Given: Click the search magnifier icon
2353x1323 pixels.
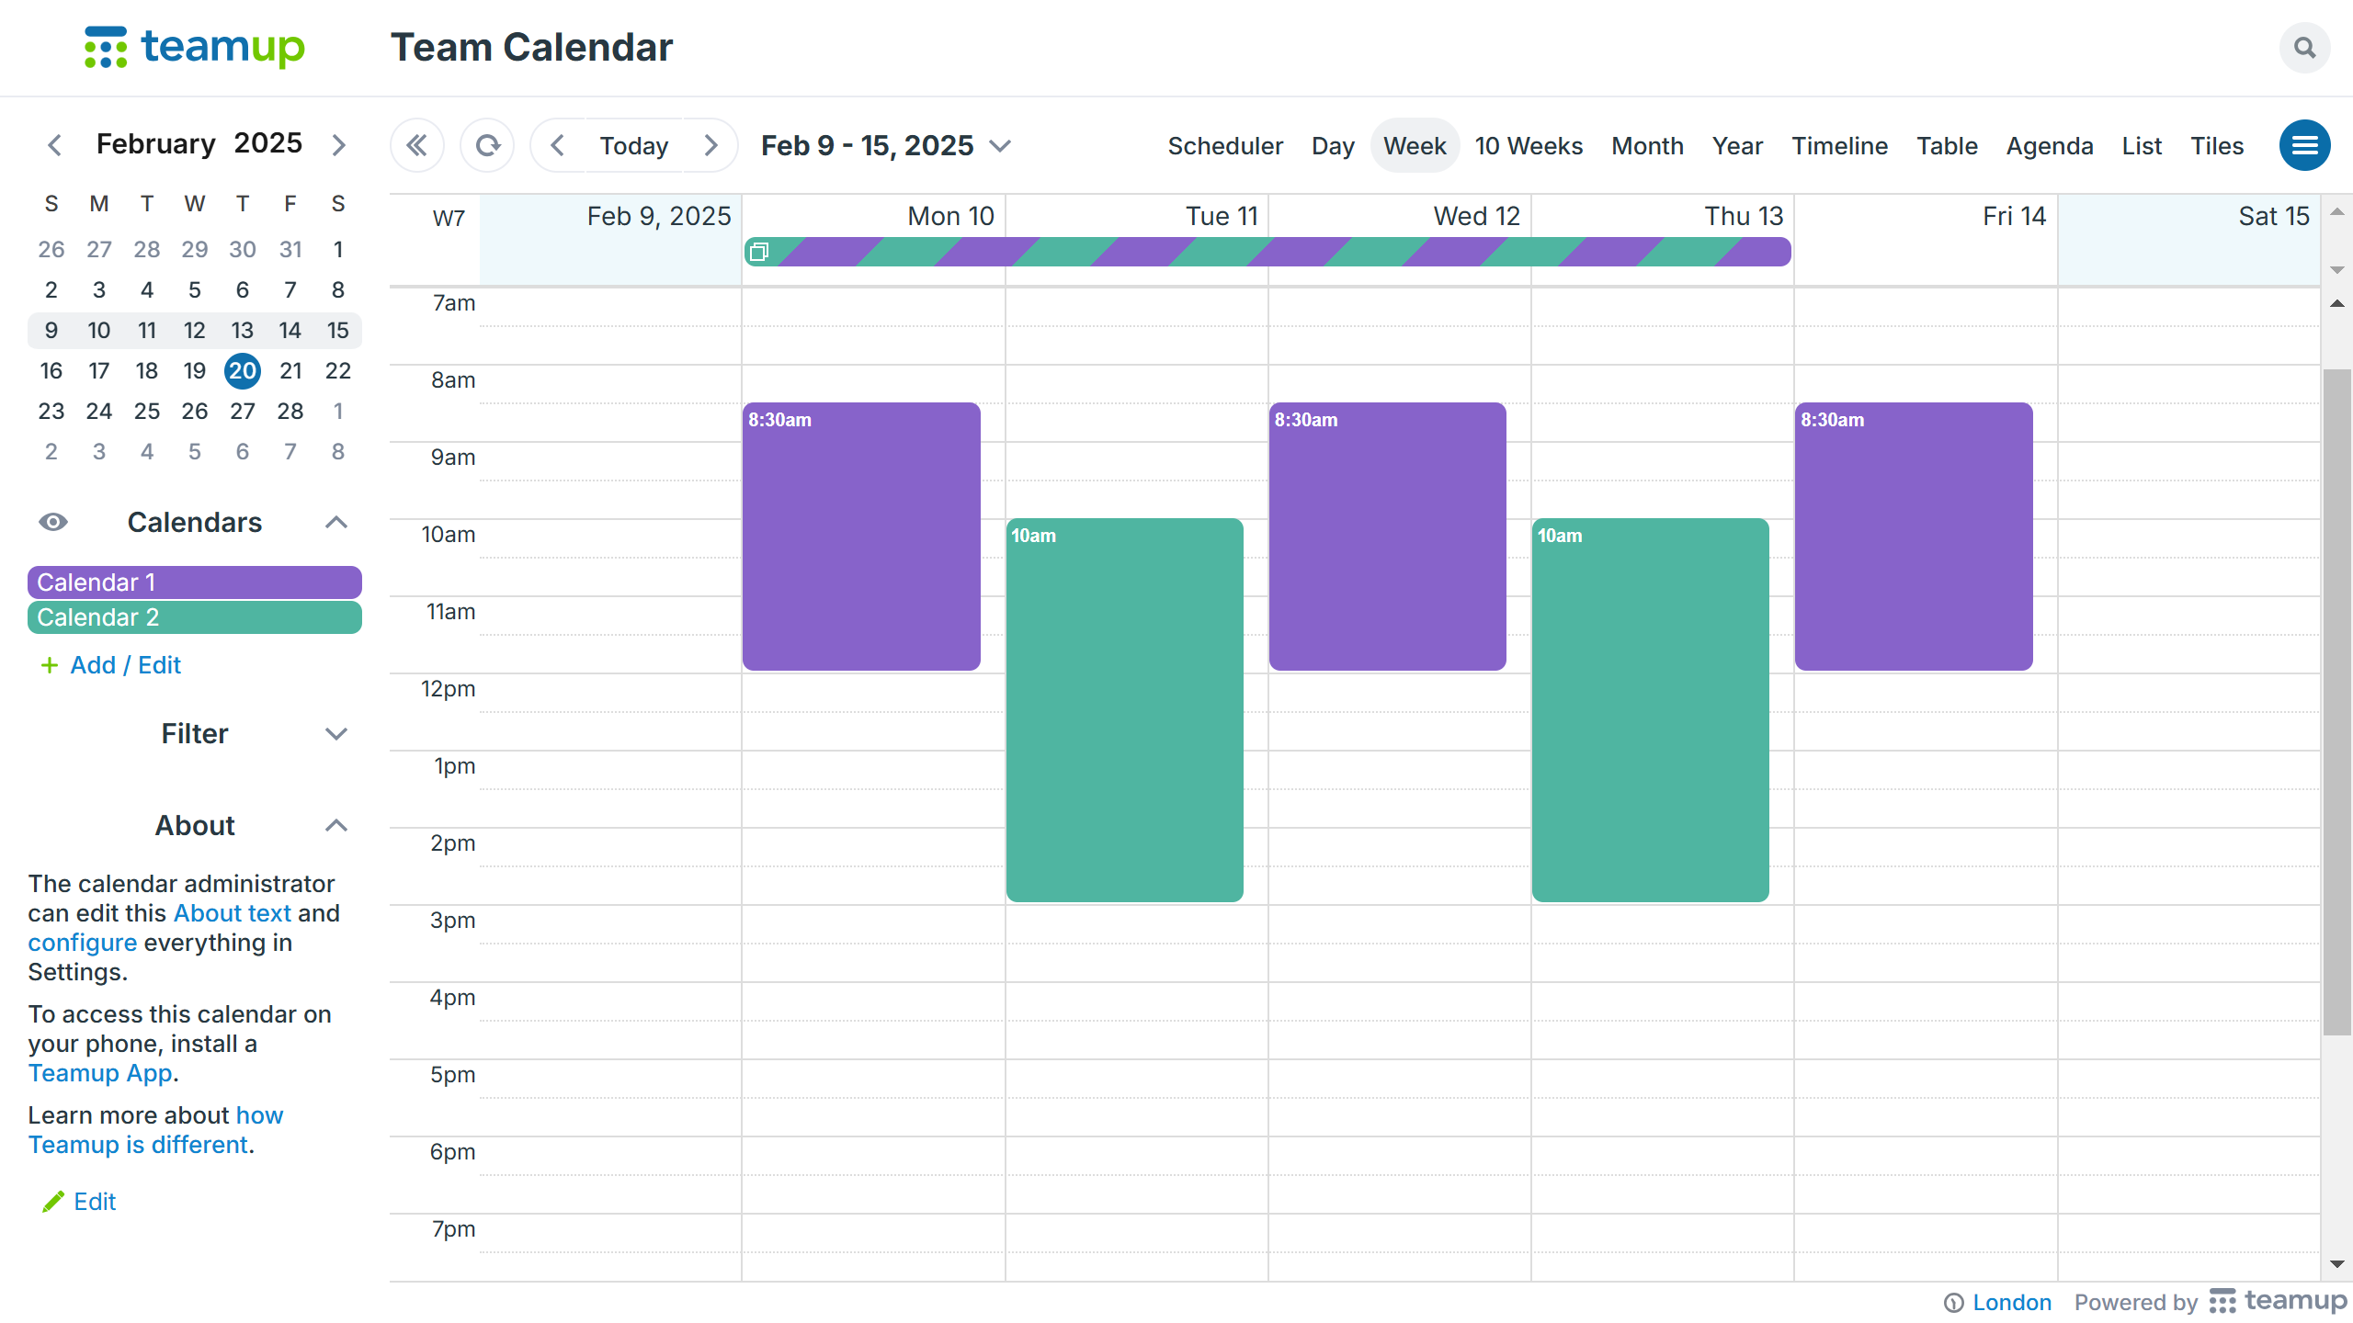Looking at the screenshot, I should [x=2304, y=48].
